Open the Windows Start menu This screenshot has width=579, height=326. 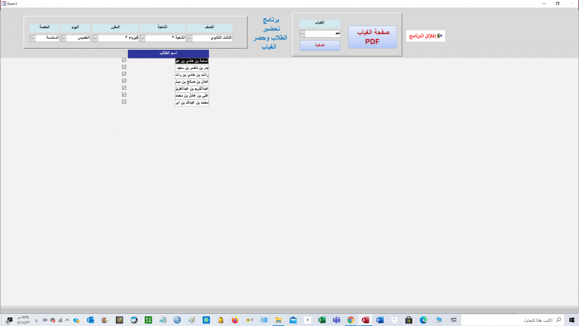(x=571, y=320)
